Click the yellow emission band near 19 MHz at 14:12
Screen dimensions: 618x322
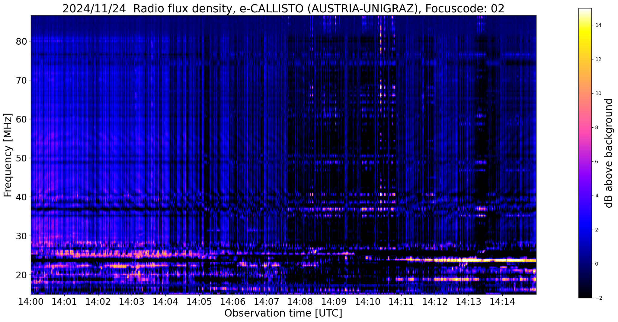tap(438, 279)
